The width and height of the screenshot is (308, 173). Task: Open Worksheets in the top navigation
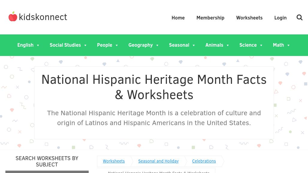click(249, 18)
